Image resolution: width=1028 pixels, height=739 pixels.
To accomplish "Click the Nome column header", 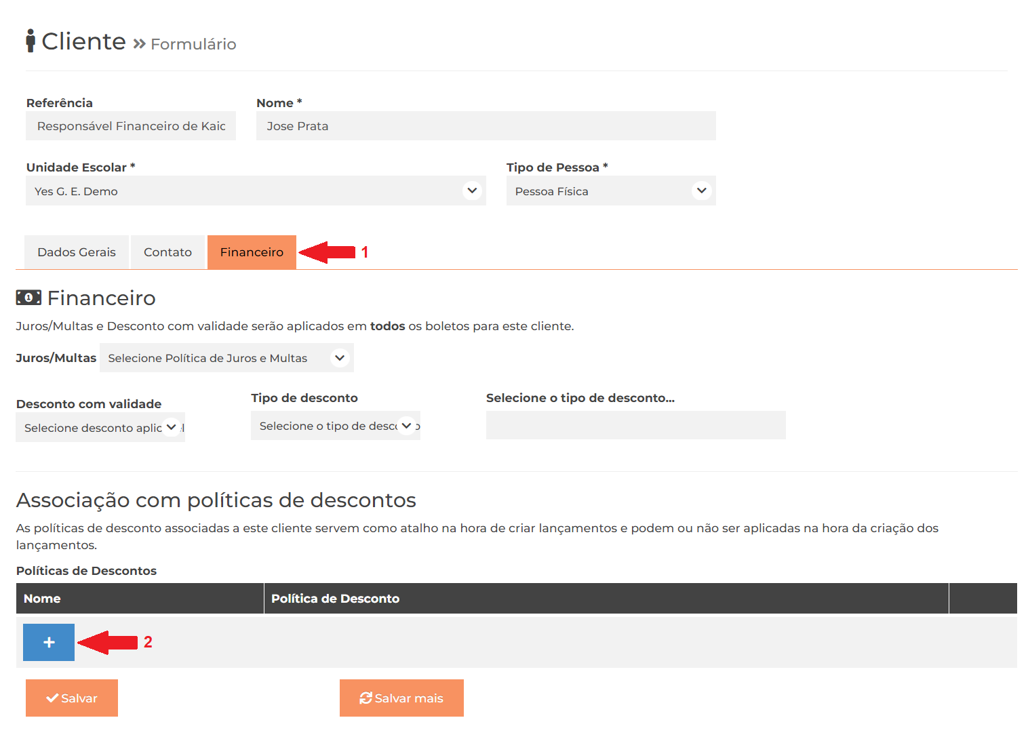I will point(140,599).
